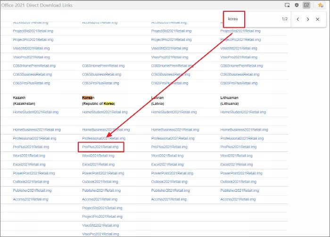Screen dimensions: 330x237
Task: Open Lithuanian Professional2021Retail.img link
Action: 242,138
